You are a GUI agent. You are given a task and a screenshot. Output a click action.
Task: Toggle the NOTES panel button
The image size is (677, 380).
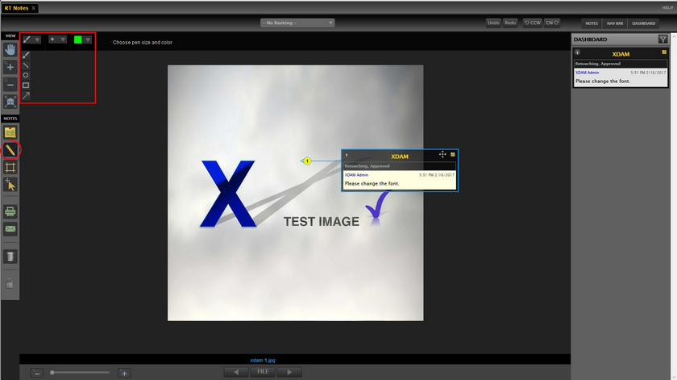tap(591, 23)
